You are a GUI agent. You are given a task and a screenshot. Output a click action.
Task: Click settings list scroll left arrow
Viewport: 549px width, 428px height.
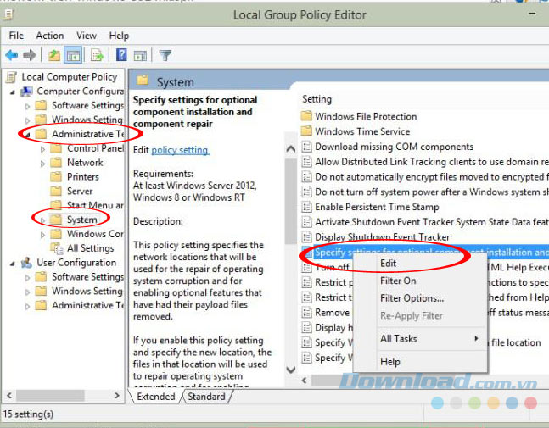pos(304,381)
